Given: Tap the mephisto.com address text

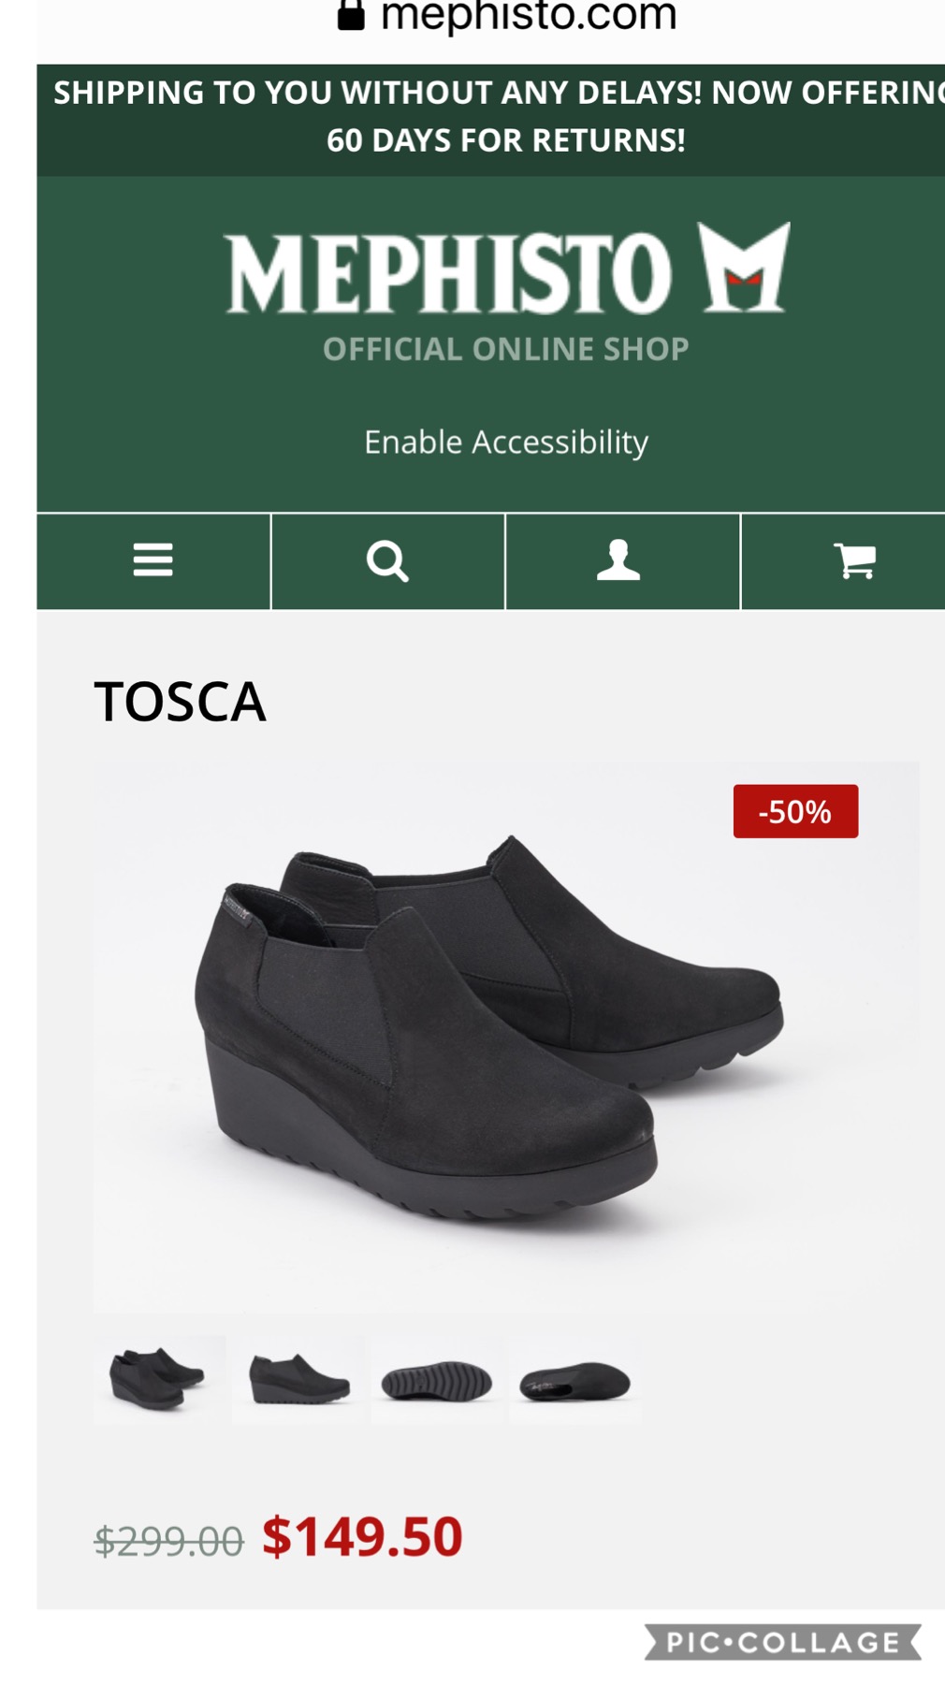Looking at the screenshot, I should click(529, 15).
